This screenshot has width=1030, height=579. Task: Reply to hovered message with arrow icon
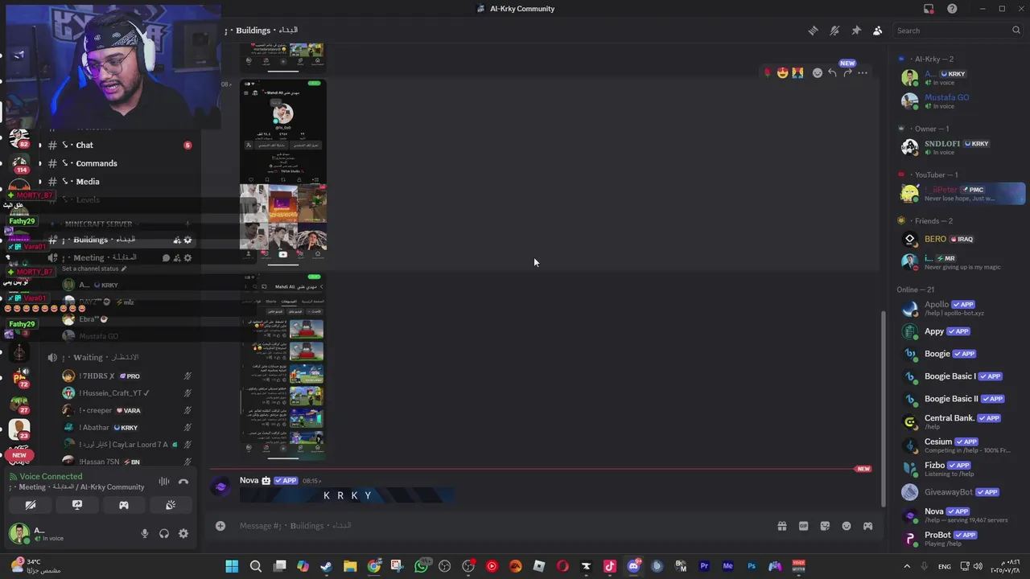832,73
